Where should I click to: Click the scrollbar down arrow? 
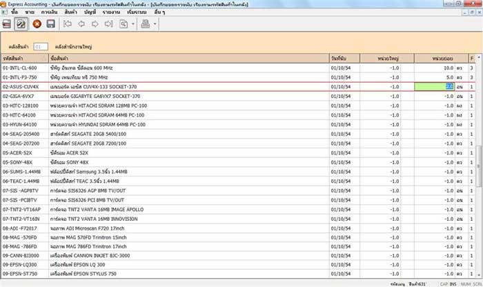tap(478, 275)
